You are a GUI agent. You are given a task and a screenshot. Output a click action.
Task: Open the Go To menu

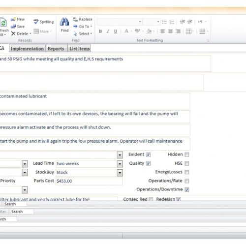[x=83, y=27]
